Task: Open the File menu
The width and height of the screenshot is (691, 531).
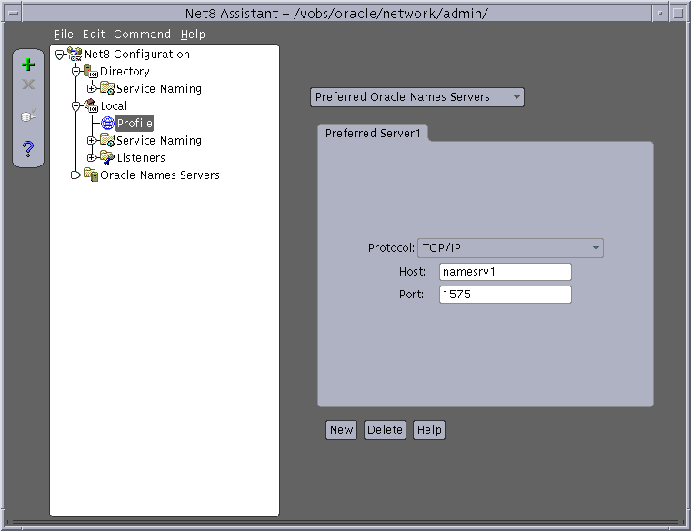Action: coord(64,35)
